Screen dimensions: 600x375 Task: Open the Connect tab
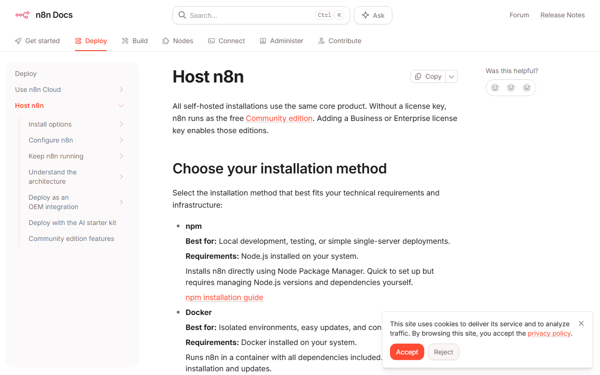tap(226, 41)
